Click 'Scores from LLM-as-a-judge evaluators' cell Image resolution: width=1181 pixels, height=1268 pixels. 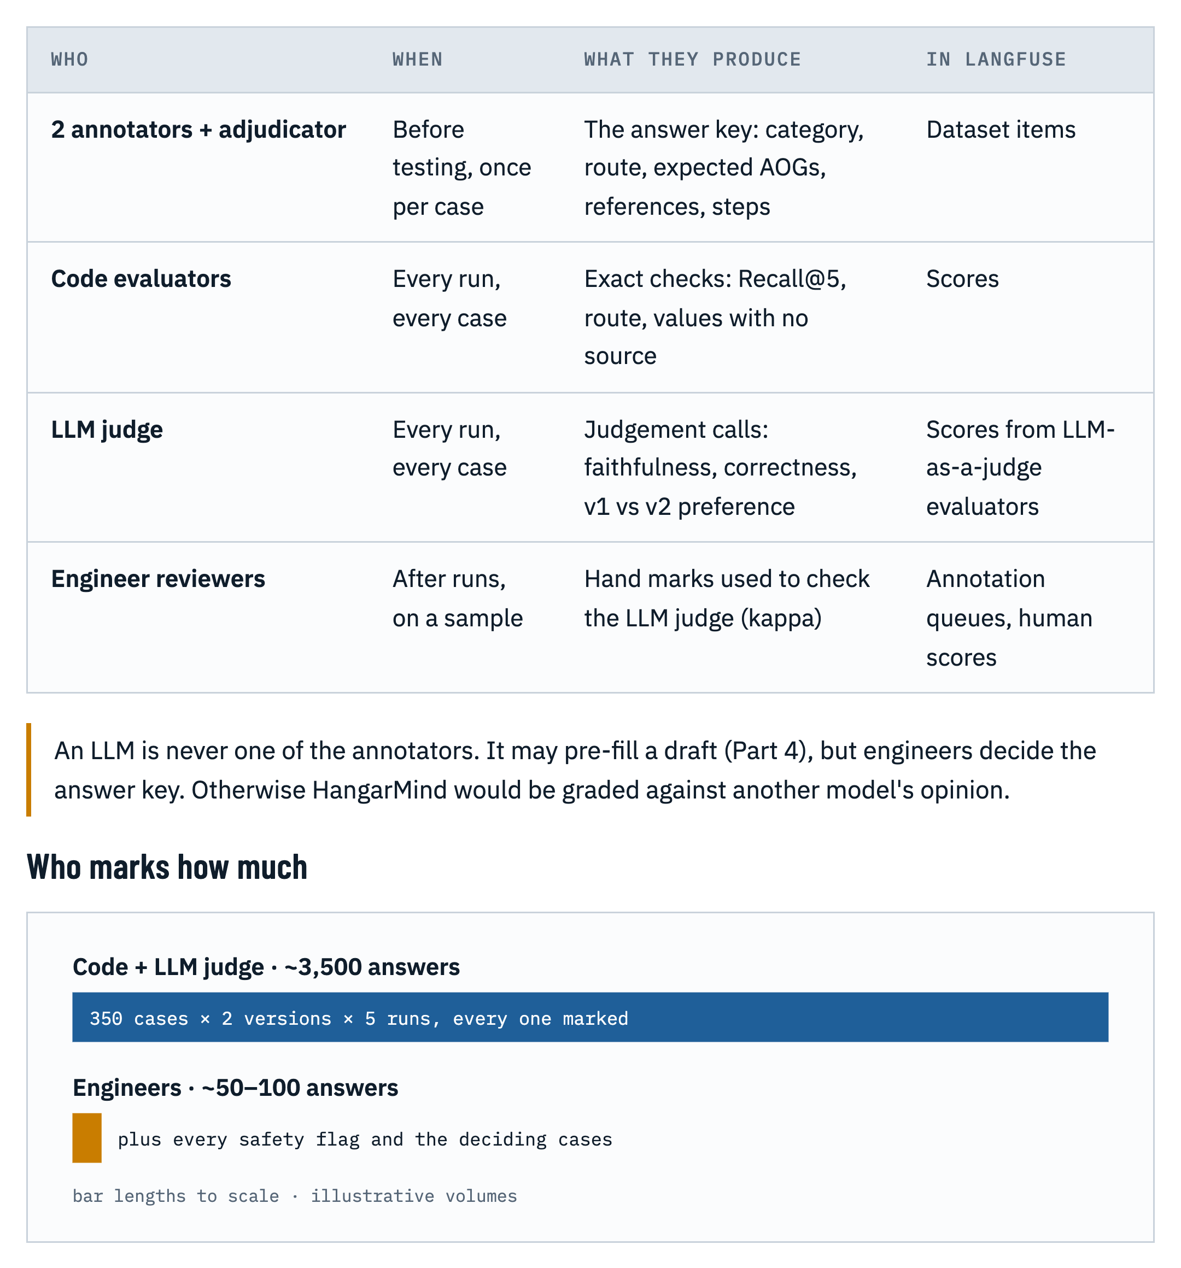[x=1020, y=467]
